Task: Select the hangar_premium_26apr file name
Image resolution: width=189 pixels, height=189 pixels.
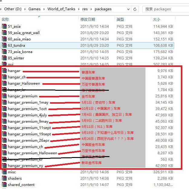Action: pyautogui.click(x=28, y=140)
